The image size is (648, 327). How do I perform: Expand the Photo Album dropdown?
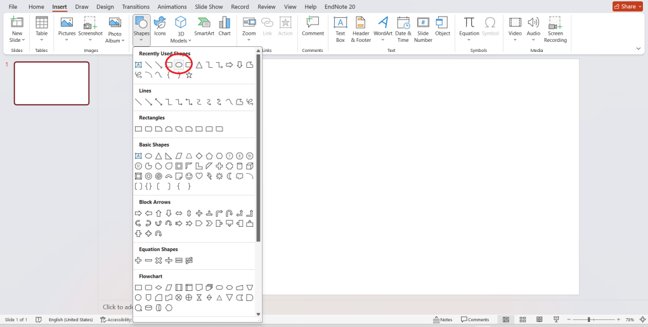(115, 41)
